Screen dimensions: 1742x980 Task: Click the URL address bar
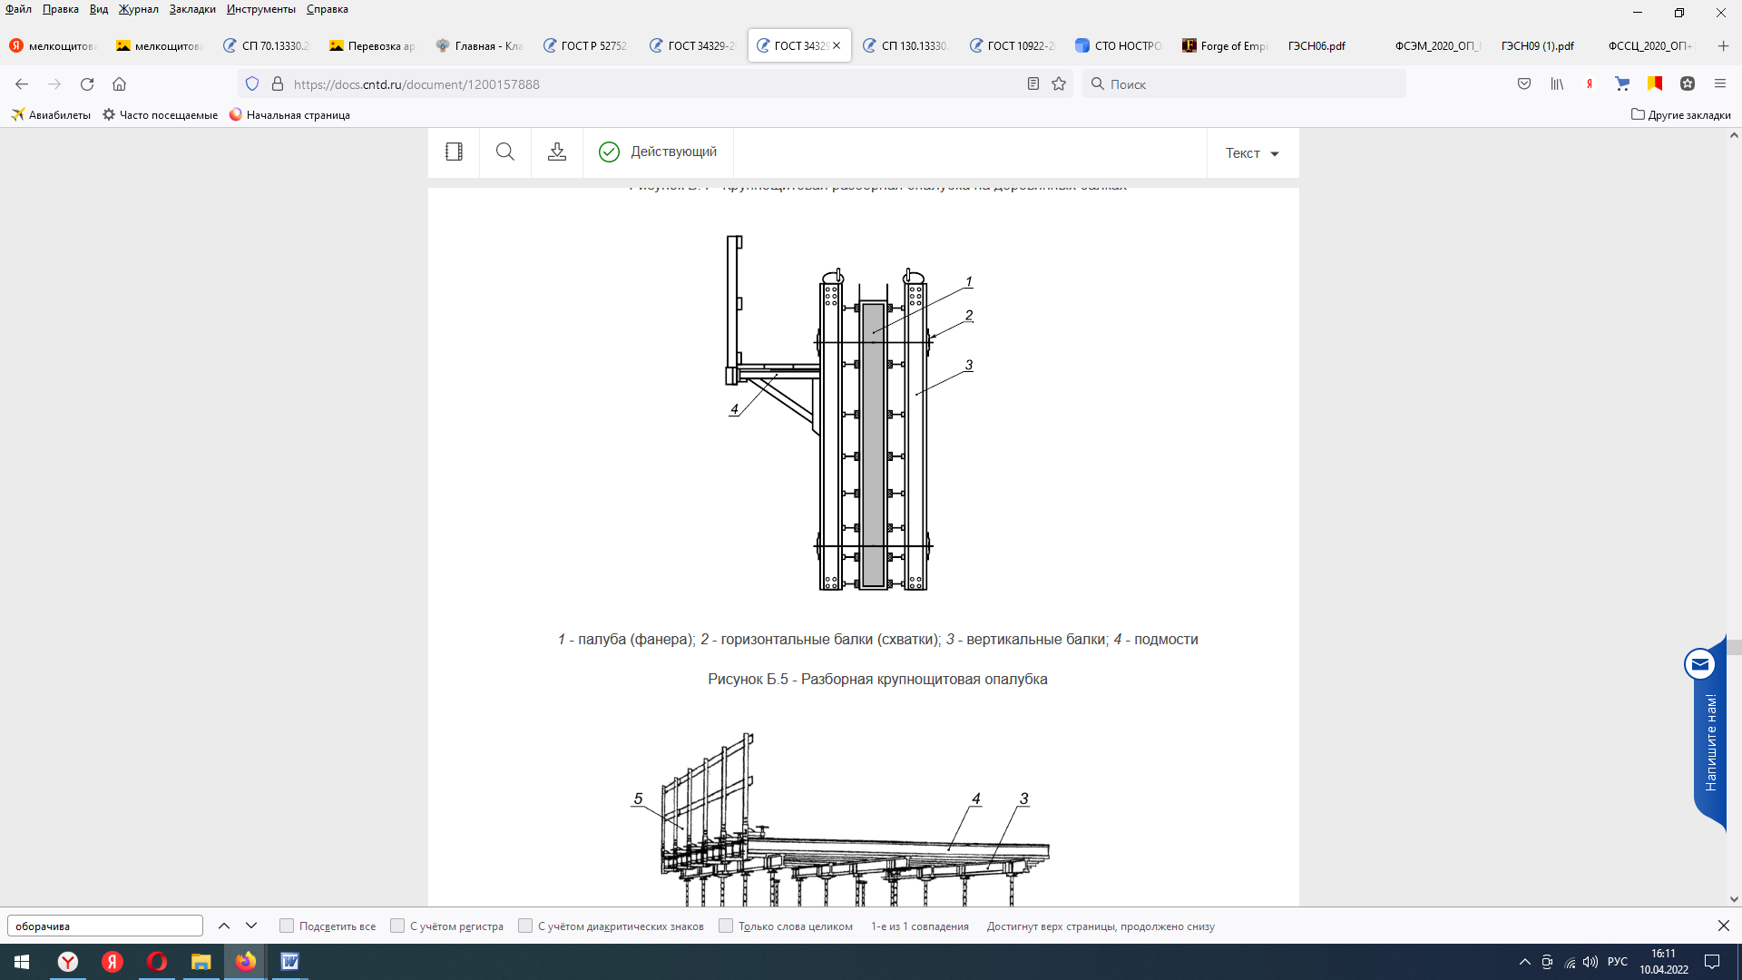coord(653,83)
